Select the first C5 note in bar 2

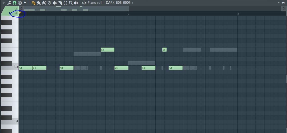click(x=149, y=68)
